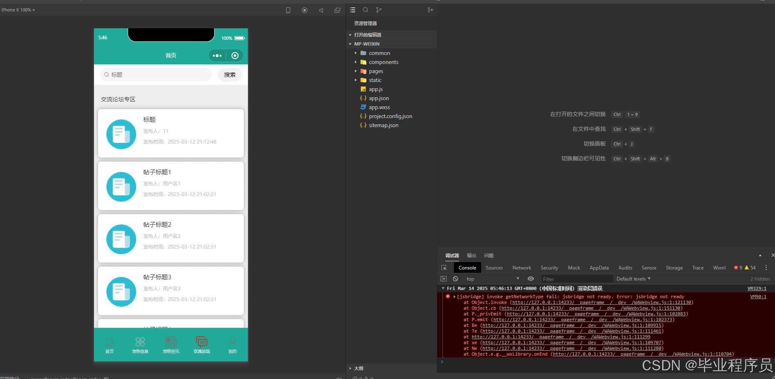The width and height of the screenshot is (775, 379).
Task: Open the Sensor devtools tab
Action: [649, 267]
